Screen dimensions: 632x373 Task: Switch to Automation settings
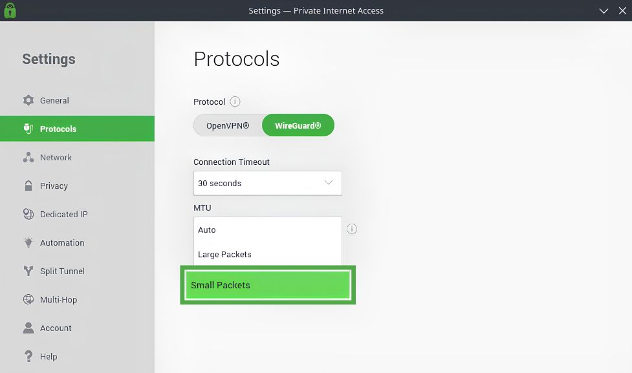click(x=77, y=242)
